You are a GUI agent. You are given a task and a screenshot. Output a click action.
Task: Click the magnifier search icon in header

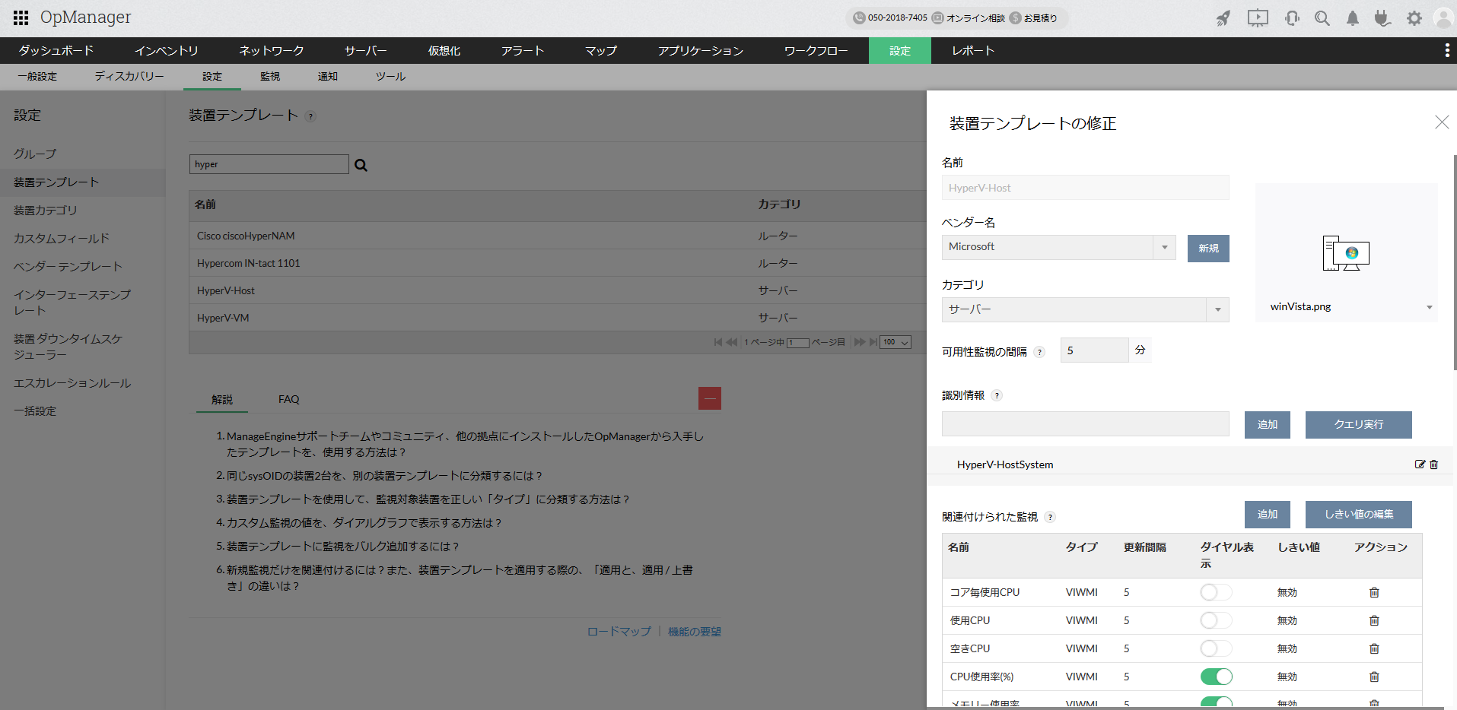pos(1322,18)
